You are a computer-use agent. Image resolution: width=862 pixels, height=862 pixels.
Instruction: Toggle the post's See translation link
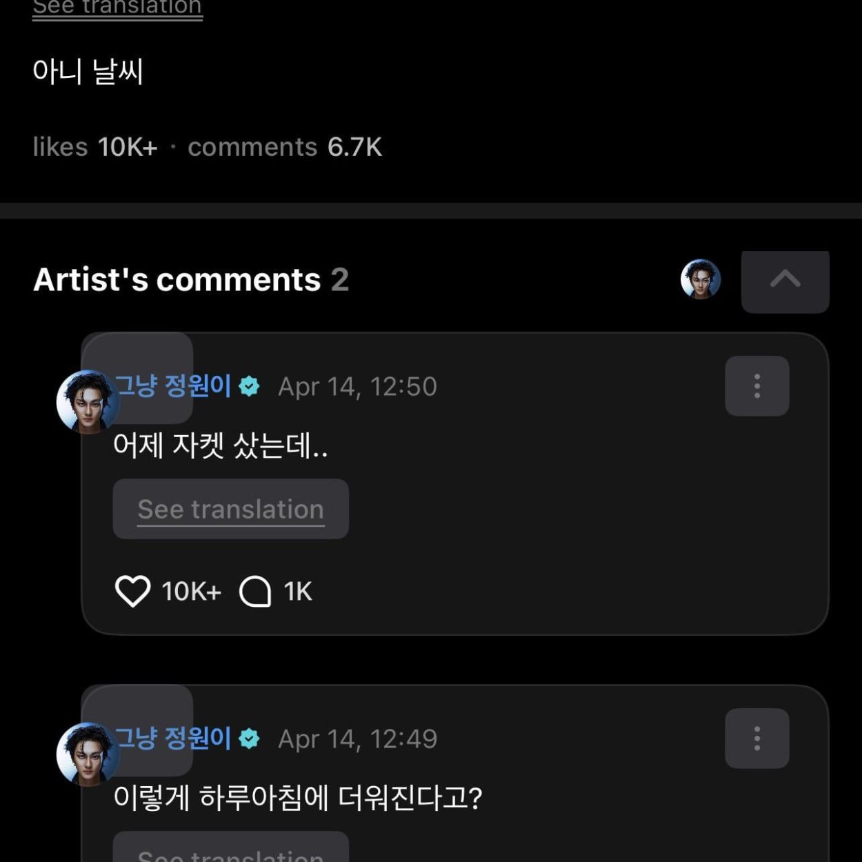(117, 7)
